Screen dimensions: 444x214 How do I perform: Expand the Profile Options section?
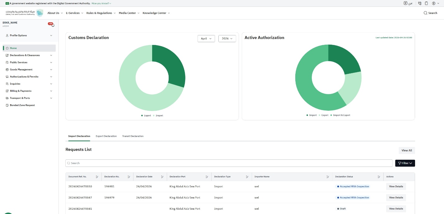[29, 35]
